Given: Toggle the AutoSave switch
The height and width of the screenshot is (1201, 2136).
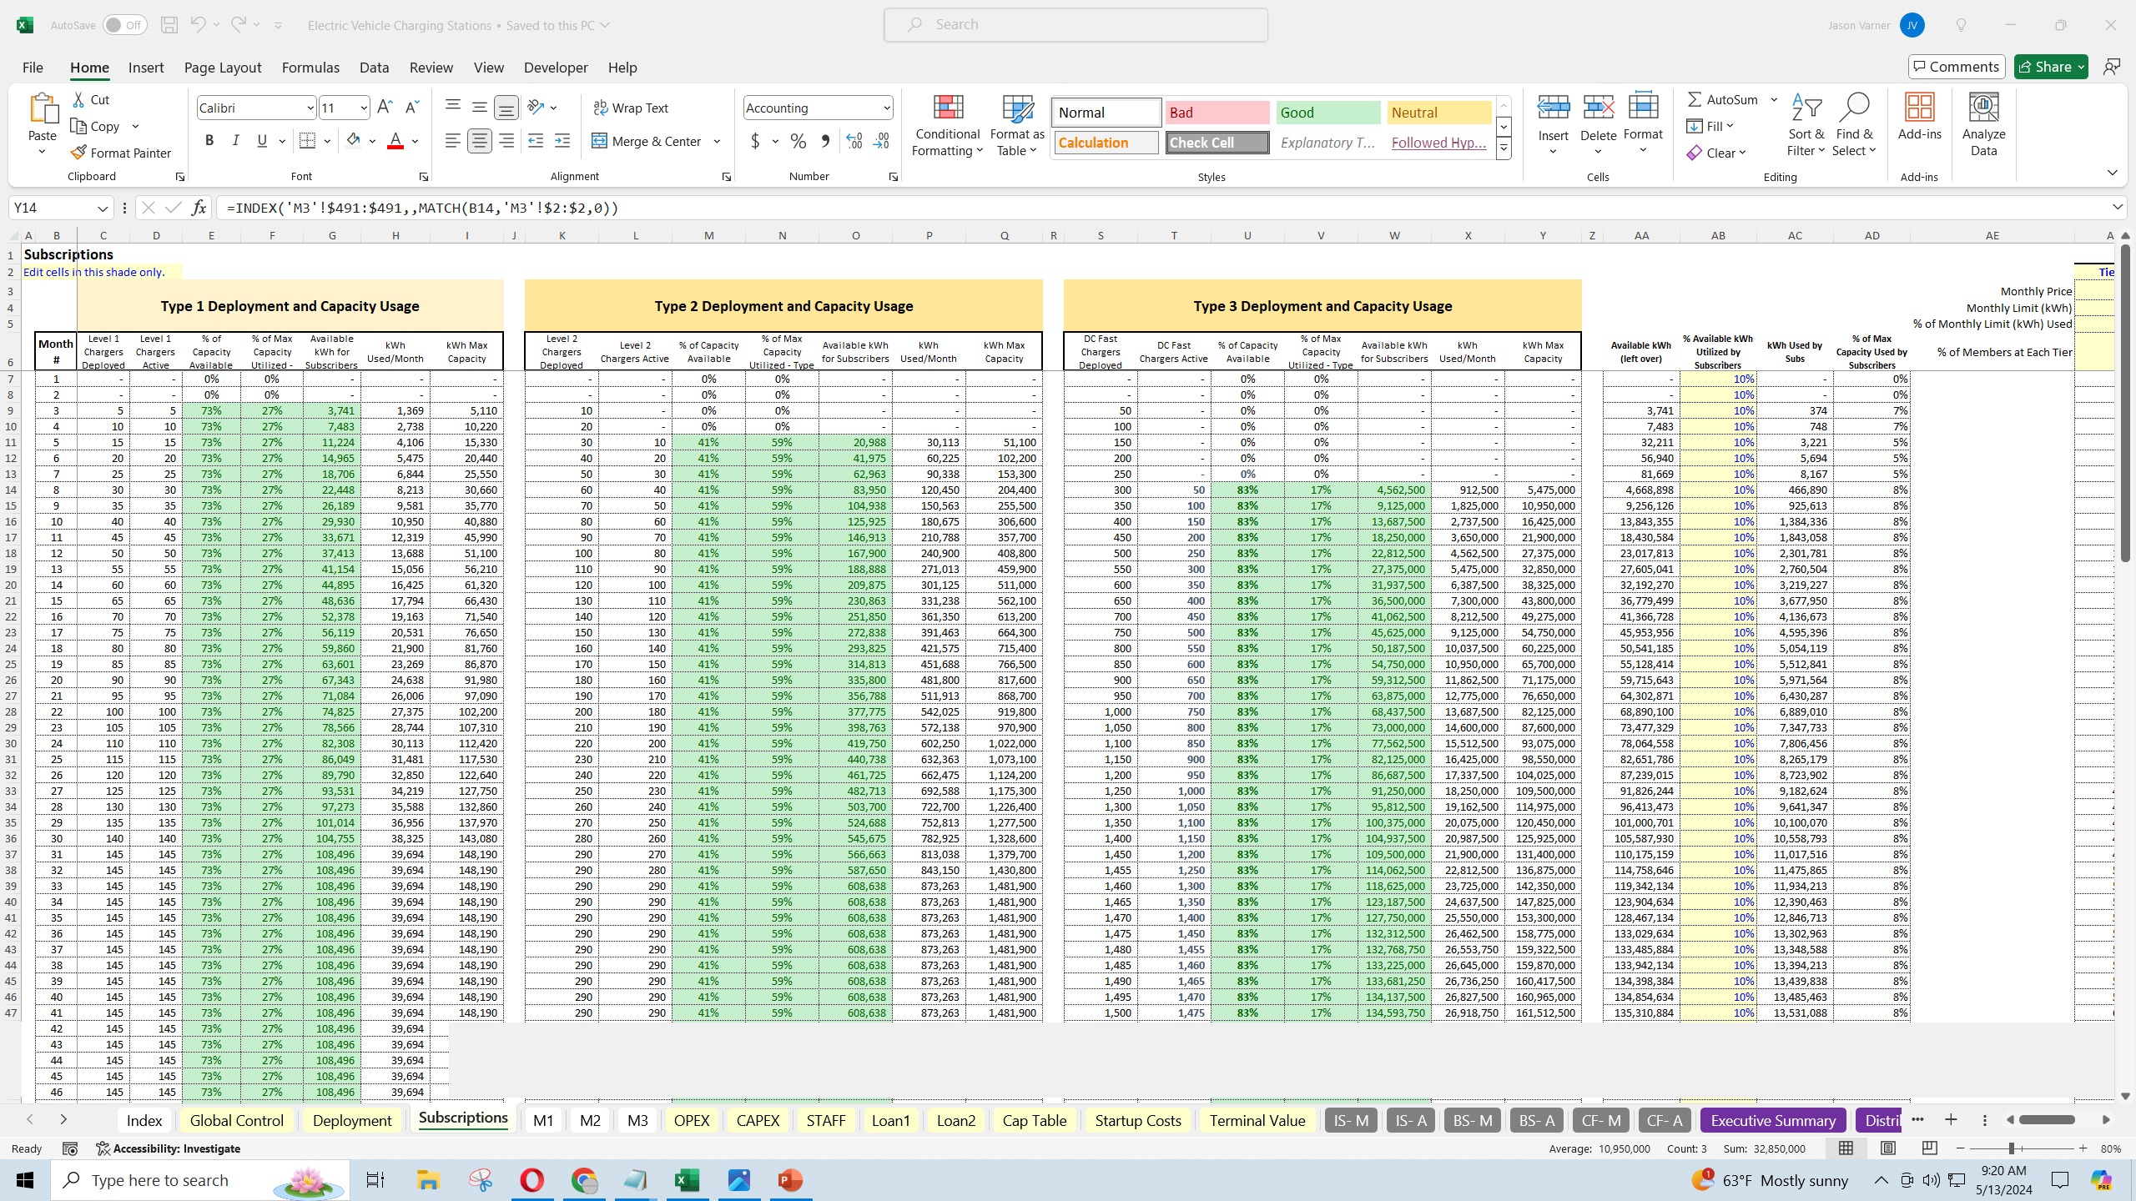Looking at the screenshot, I should click(124, 25).
